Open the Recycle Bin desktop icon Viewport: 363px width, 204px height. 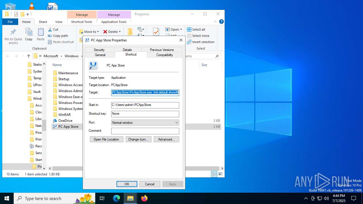click(10, 6)
